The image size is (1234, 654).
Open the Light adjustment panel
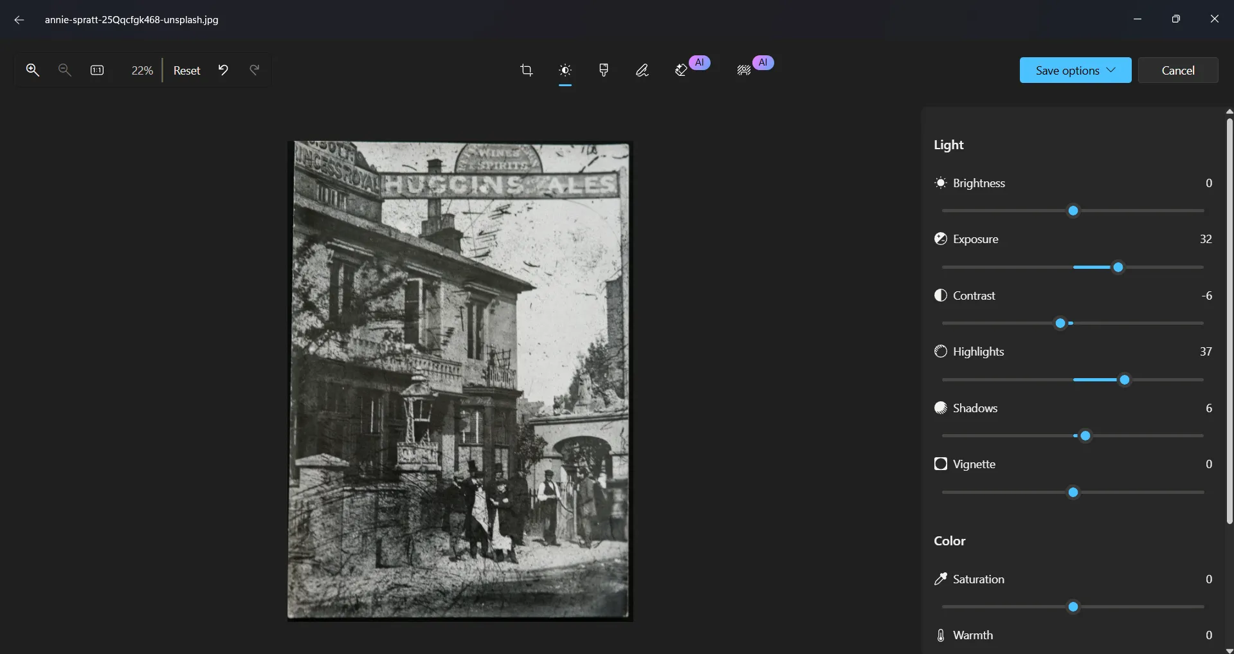point(565,70)
